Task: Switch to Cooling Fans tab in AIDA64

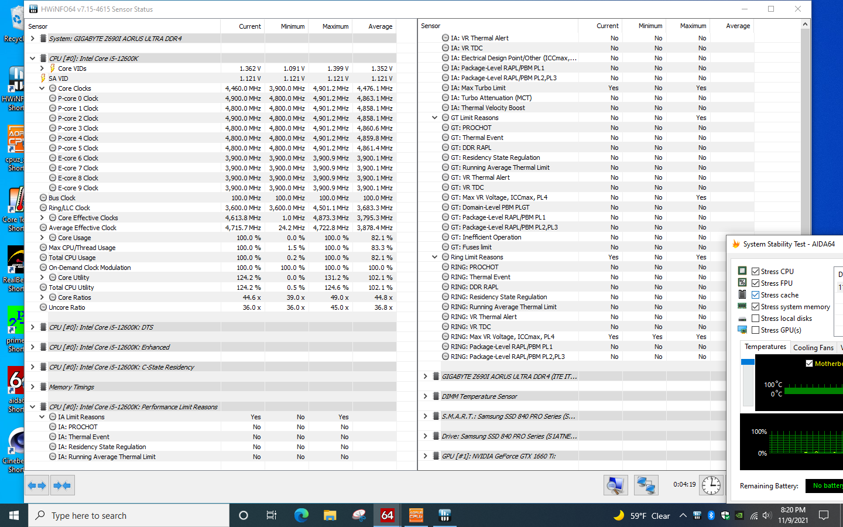Action: coord(813,348)
